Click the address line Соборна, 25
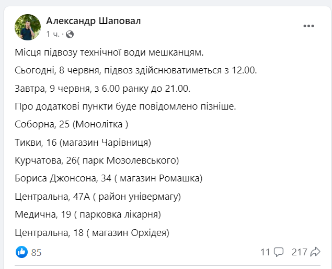 [x=72, y=124]
